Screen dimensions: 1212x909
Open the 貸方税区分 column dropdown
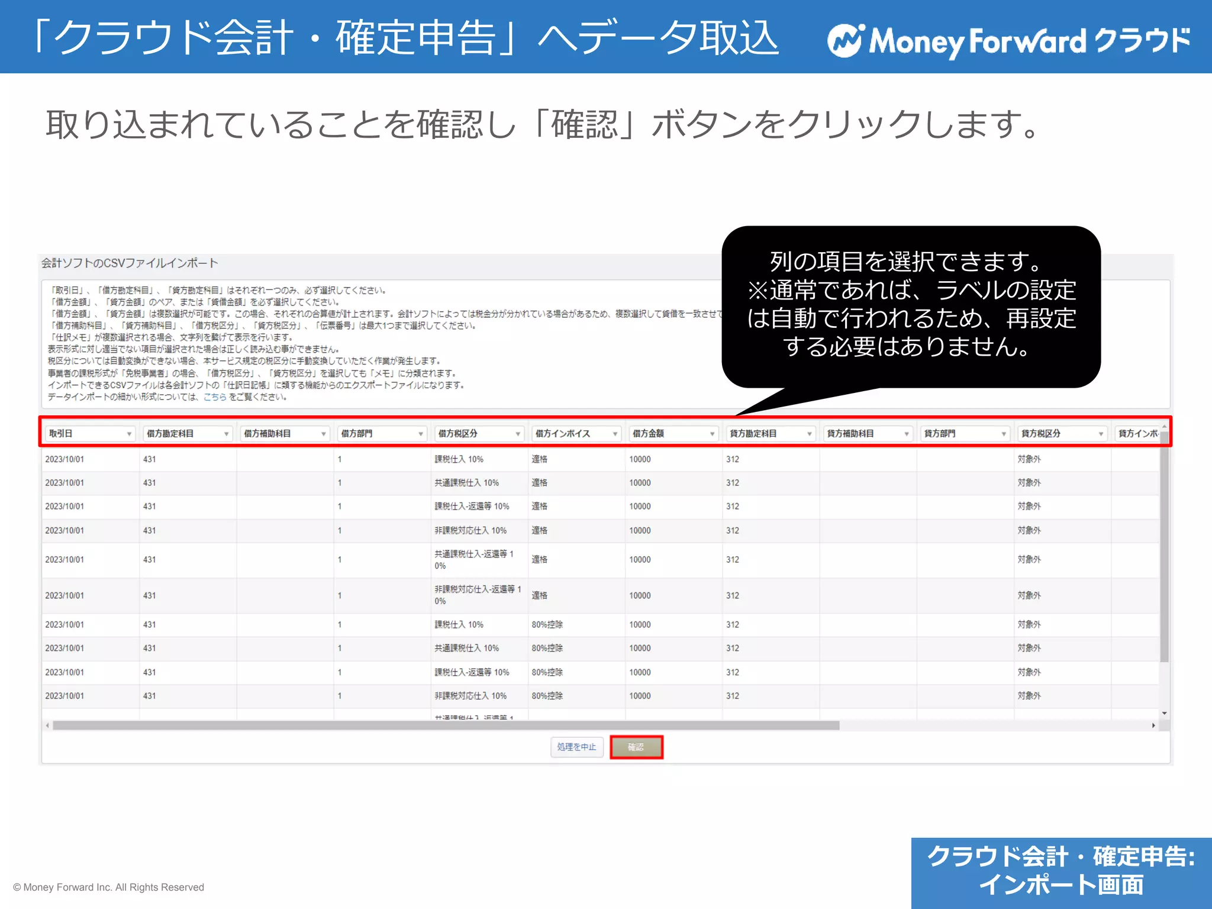(1062, 434)
